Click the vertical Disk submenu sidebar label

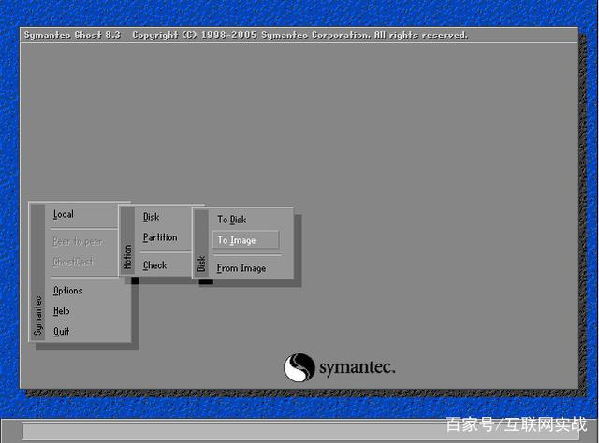(x=201, y=264)
